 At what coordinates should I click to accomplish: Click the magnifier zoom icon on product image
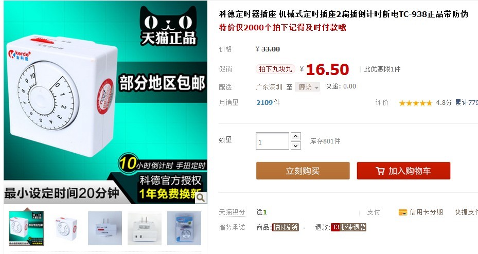click(x=201, y=197)
